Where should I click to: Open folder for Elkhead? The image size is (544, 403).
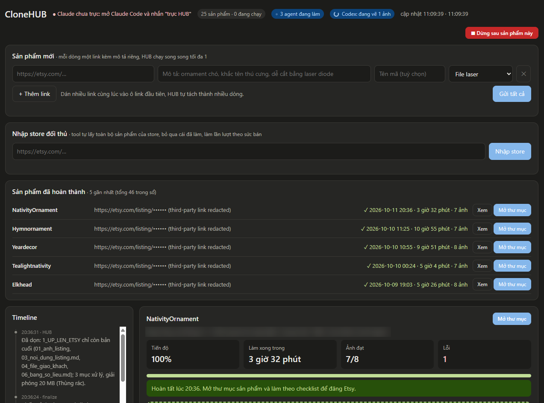point(512,284)
